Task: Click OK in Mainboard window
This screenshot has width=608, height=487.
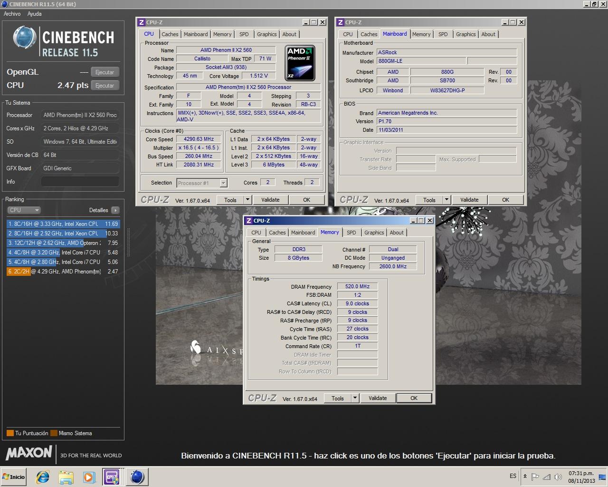Action: click(506, 200)
